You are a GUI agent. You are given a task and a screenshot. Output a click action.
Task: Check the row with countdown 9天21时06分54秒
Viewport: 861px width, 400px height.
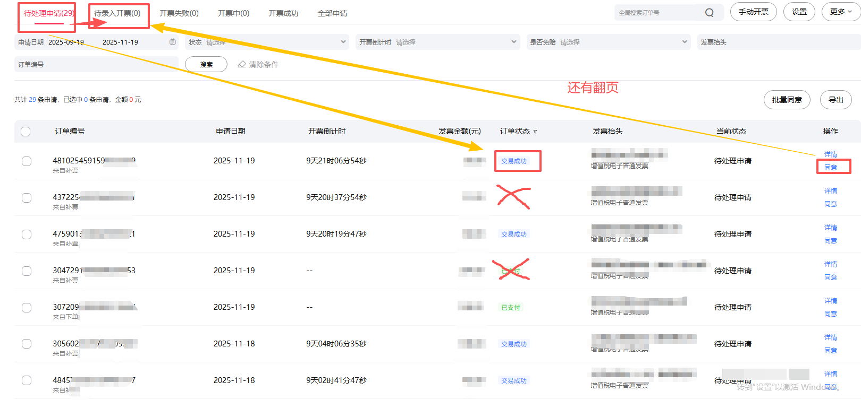27,161
